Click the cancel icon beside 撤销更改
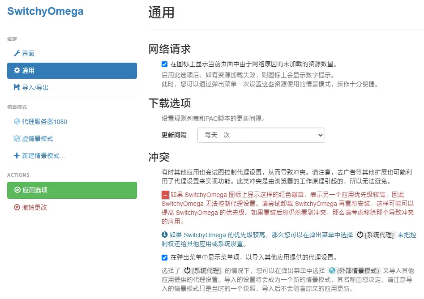 coord(17,207)
